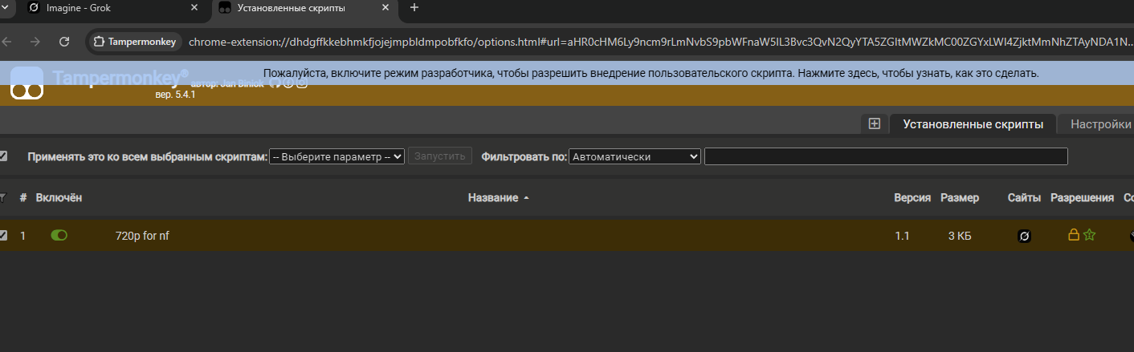Open a new browser tab with plus icon
The image size is (1134, 352).
[x=414, y=8]
